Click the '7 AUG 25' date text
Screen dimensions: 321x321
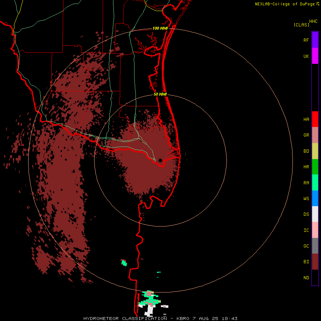point(205,319)
